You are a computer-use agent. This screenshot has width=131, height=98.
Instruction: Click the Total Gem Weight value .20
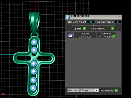[x=90, y=22]
